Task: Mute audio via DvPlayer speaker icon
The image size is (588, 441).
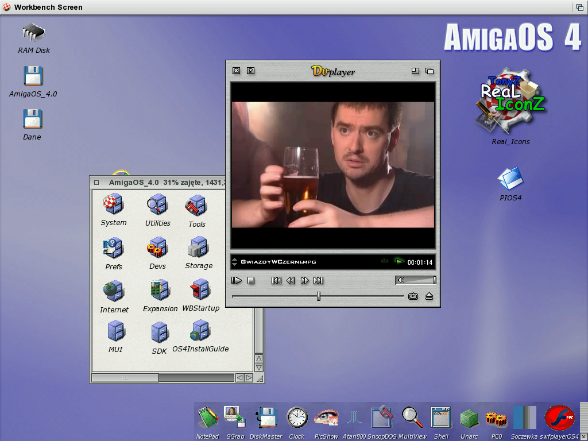Action: [x=400, y=280]
